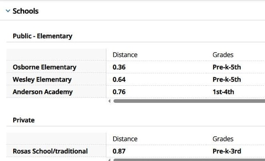Click the 0.36 distance value
Screen dimensions: 265x161
[119, 67]
